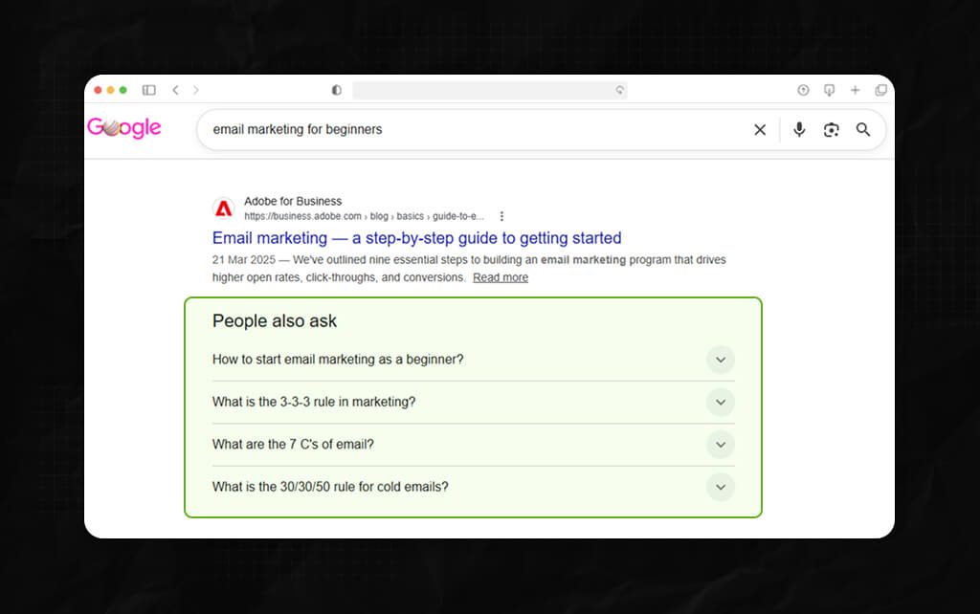Open the Adobe for Business site name
This screenshot has height=614, width=980.
pyautogui.click(x=293, y=201)
